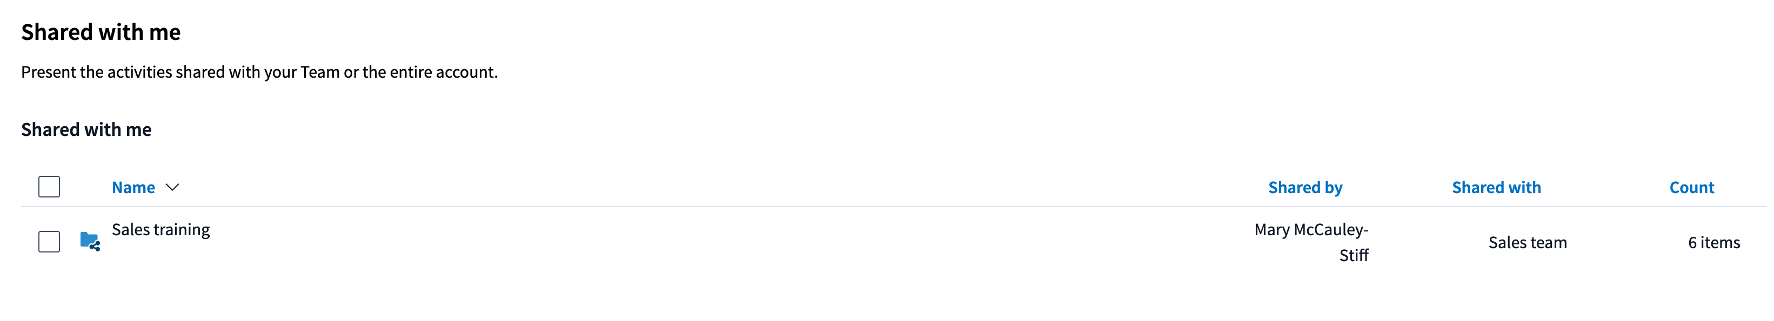Open the Sales training folder name

[160, 230]
